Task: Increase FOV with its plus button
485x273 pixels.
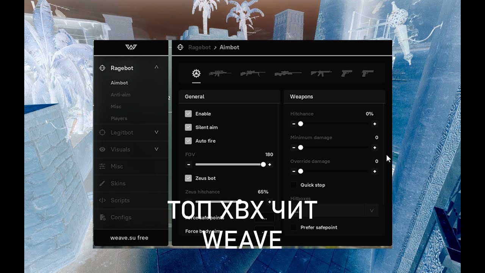Action: (x=270, y=165)
